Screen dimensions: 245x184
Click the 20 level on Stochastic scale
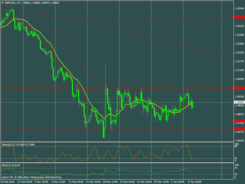pyautogui.click(x=235, y=158)
